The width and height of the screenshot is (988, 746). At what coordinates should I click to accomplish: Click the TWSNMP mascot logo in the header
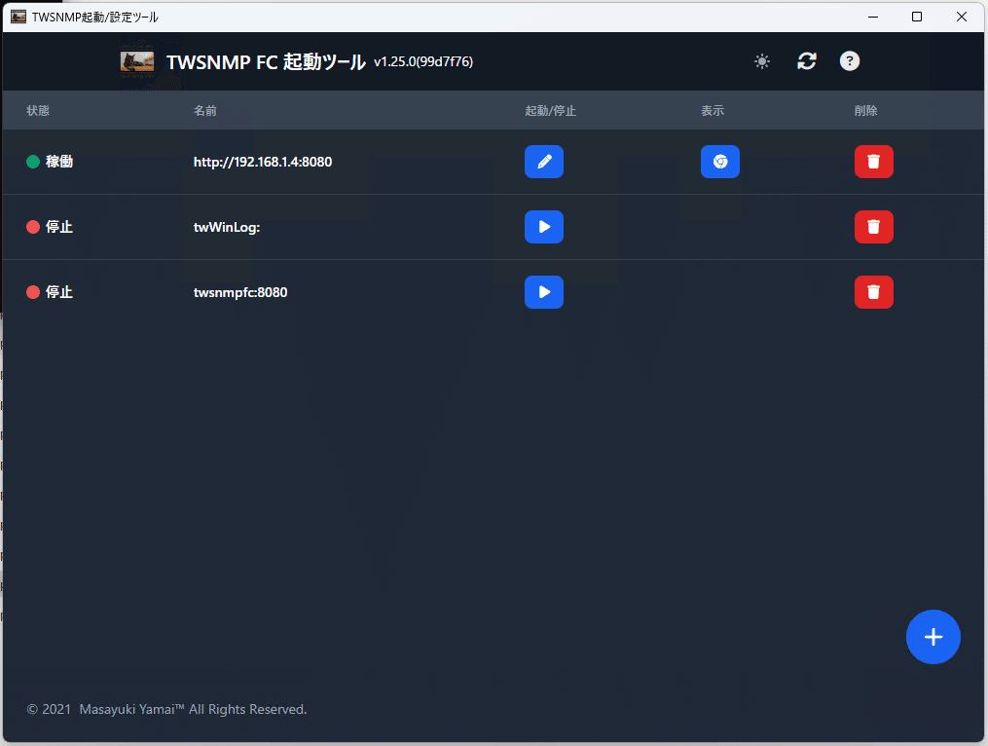[135, 60]
